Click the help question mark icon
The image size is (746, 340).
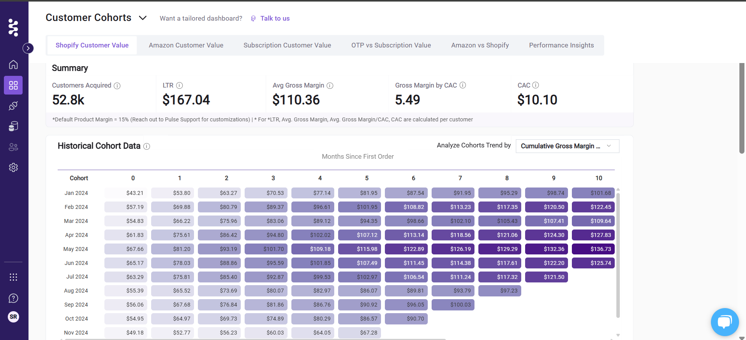(x=13, y=298)
